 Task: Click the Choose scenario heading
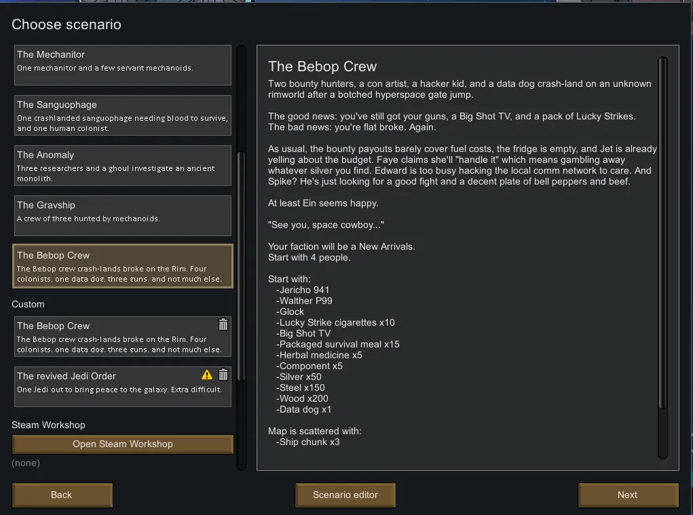[x=67, y=25]
